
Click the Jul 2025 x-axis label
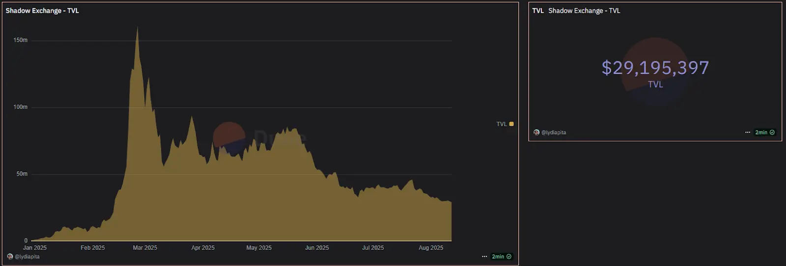[373, 248]
